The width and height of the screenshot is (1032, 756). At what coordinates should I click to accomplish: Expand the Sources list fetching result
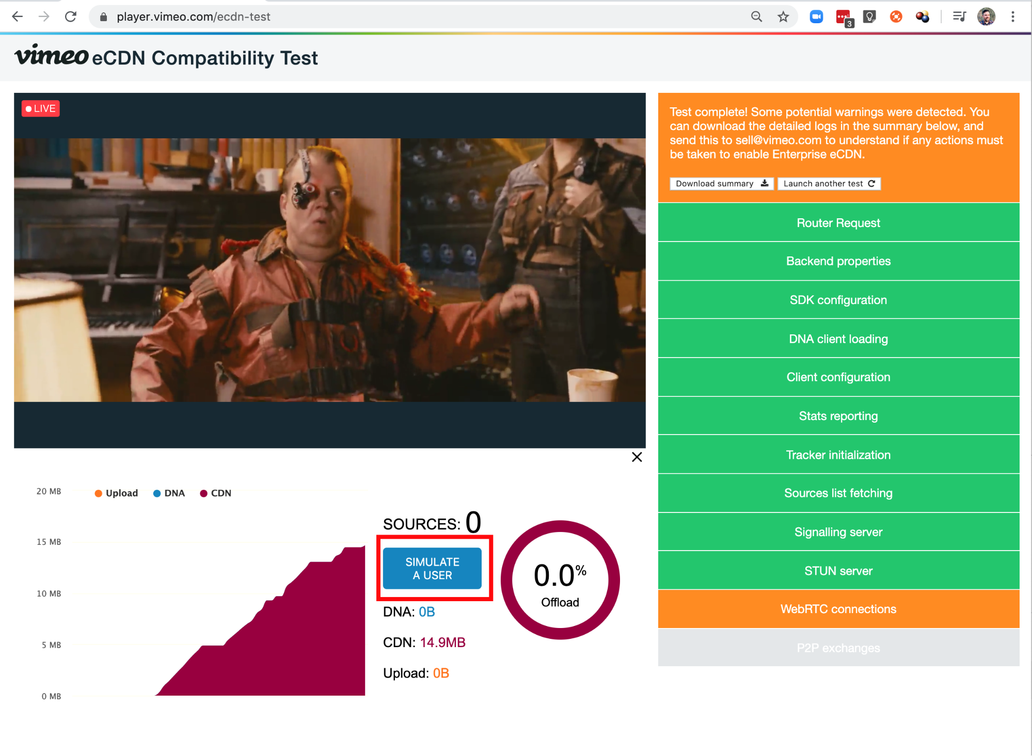tap(838, 493)
